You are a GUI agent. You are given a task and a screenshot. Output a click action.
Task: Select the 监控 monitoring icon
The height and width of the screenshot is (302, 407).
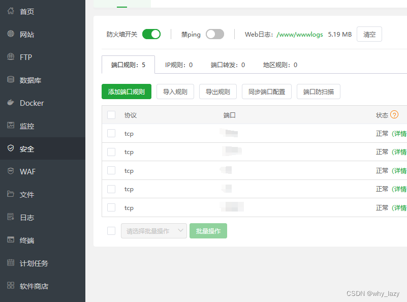[25, 126]
